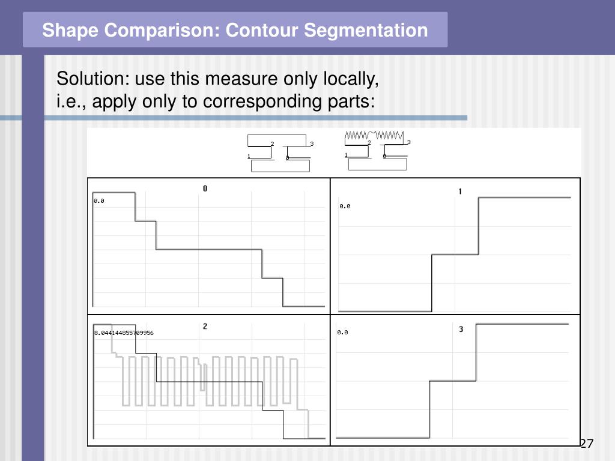Click the 0.0 value in graph 1
The height and width of the screenshot is (461, 615).
(345, 206)
